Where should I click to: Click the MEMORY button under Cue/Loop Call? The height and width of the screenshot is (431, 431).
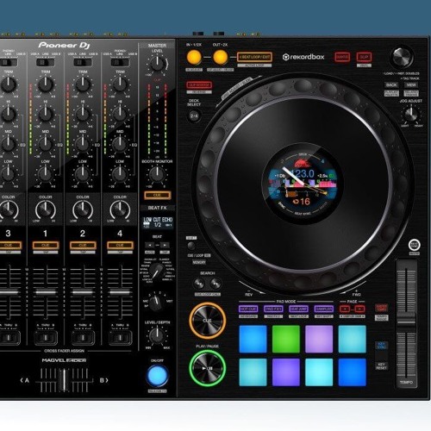[199, 262]
